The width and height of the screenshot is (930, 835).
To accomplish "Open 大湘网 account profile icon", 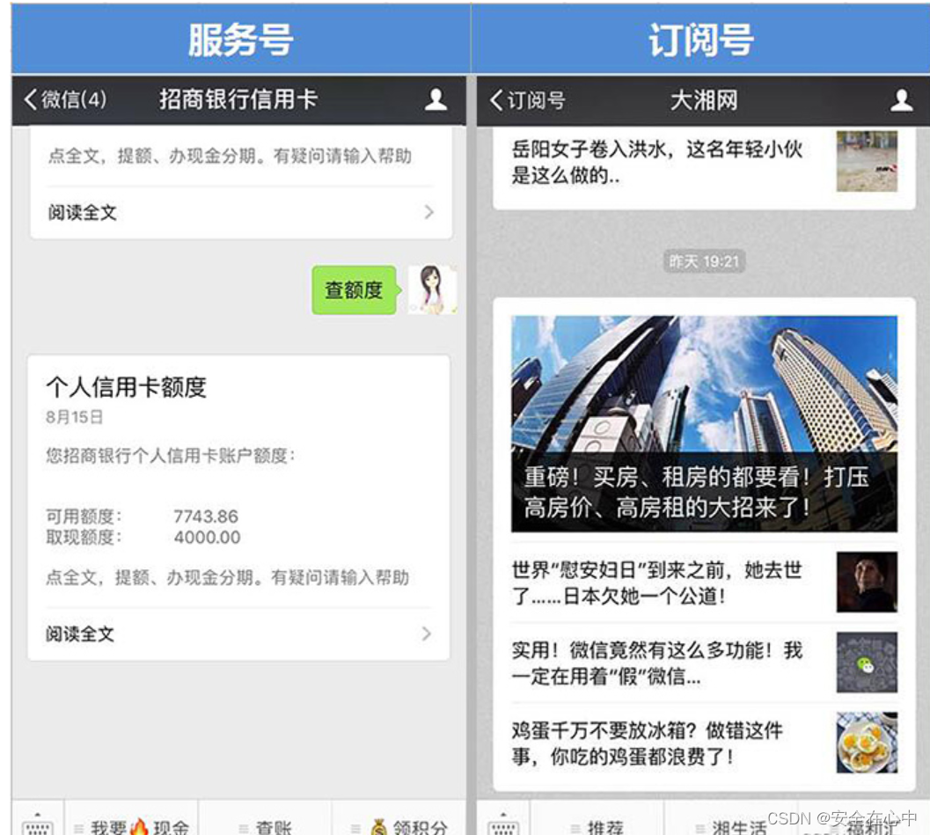I will pos(901,100).
